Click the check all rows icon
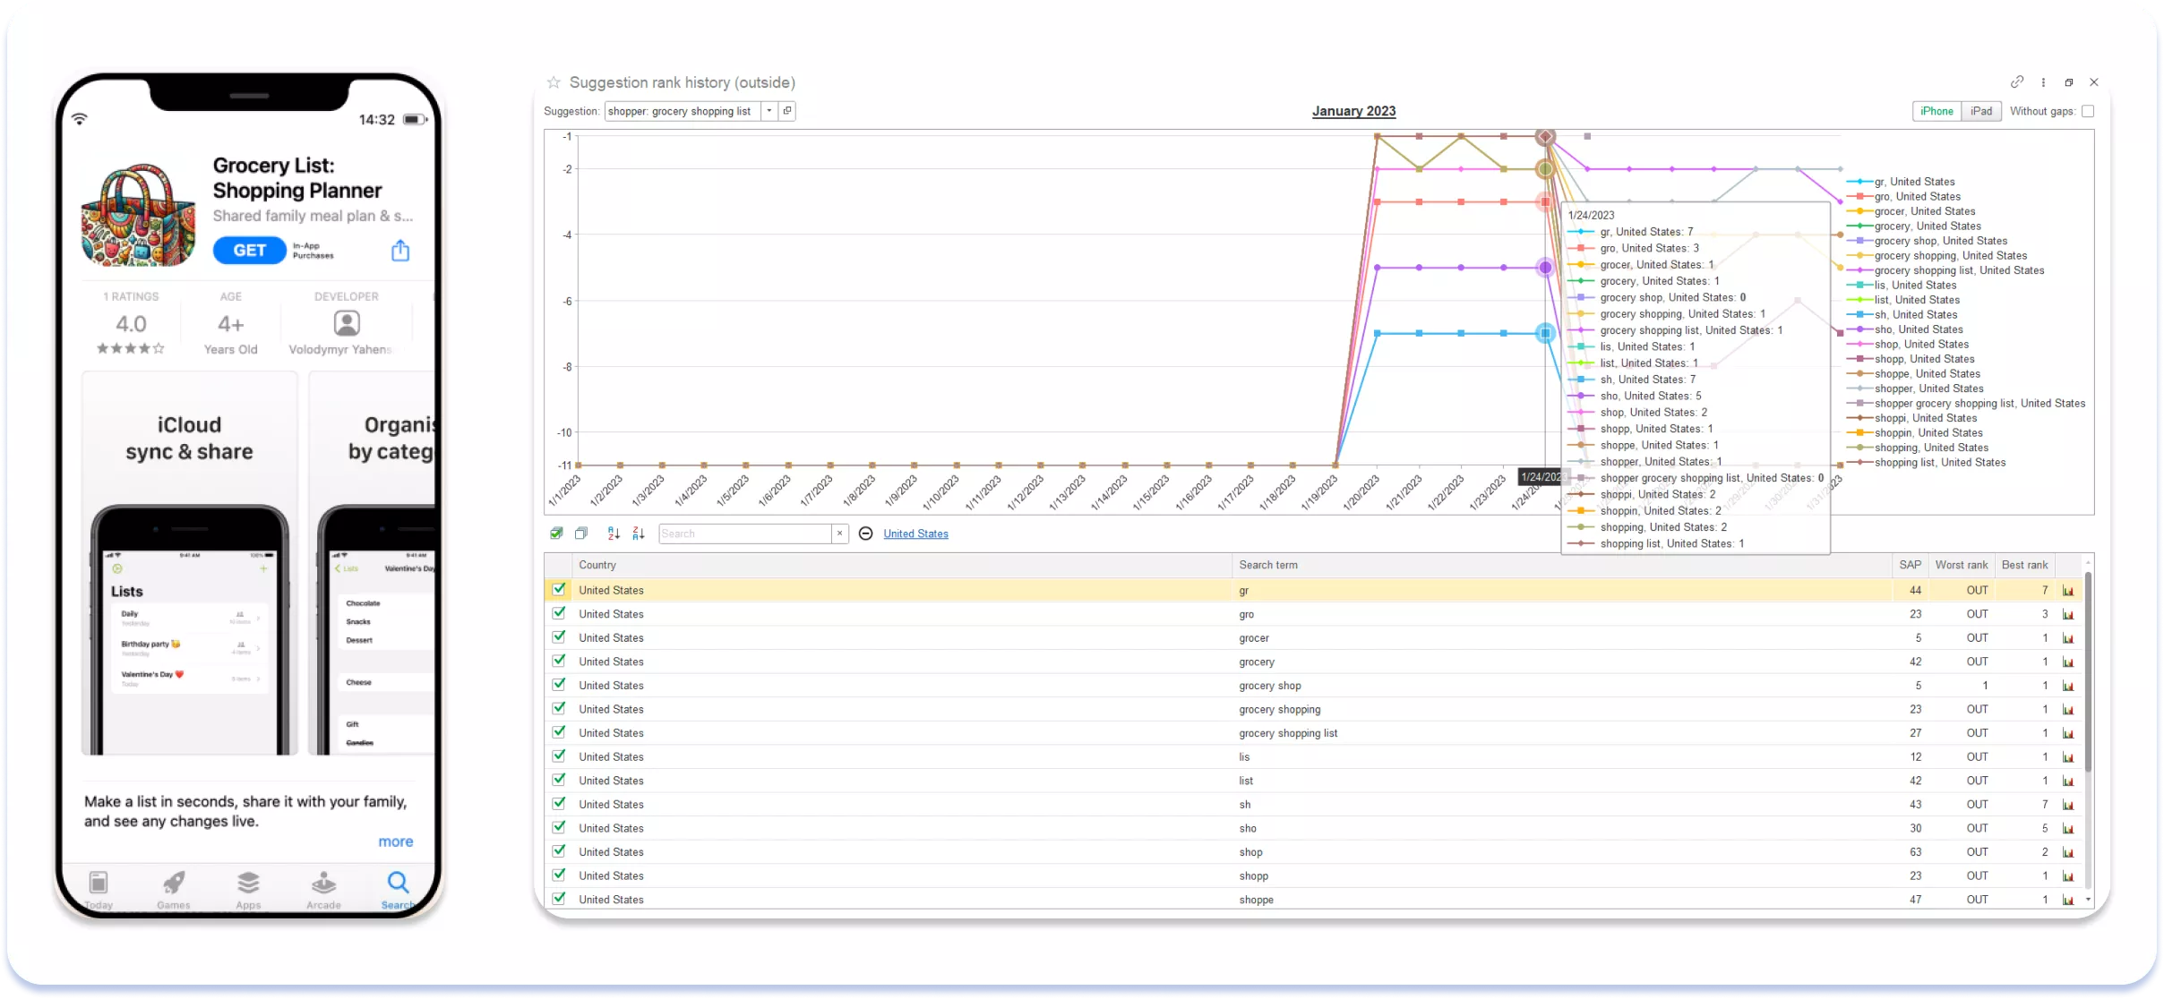Screen dimensions: 2164x999 point(556,534)
